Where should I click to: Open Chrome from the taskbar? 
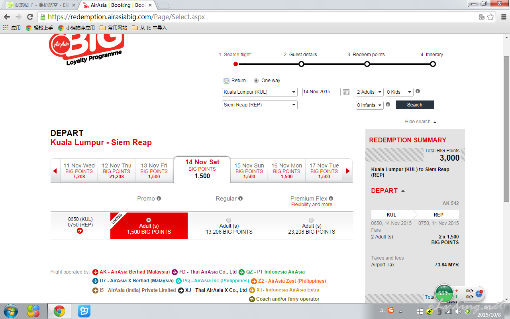click(x=59, y=311)
